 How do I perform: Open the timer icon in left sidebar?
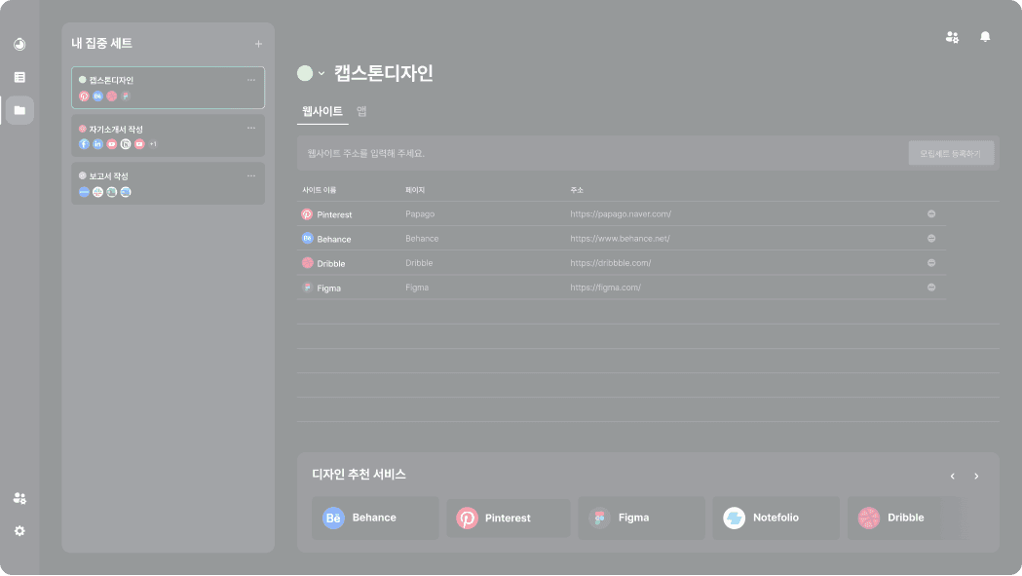click(x=19, y=45)
